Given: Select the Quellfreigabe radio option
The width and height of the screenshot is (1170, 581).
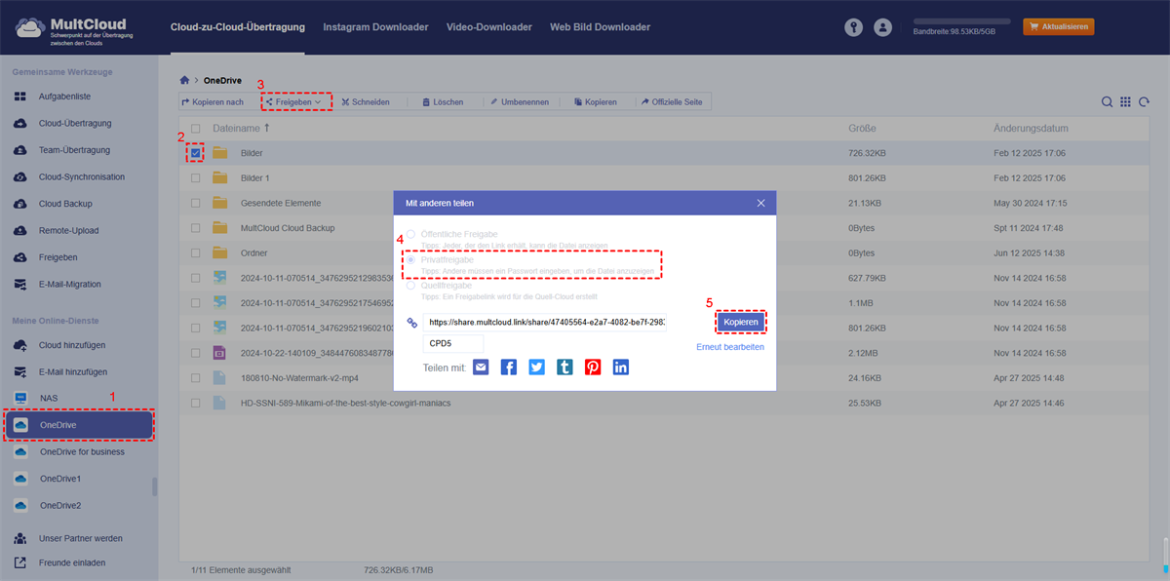Looking at the screenshot, I should (x=411, y=286).
